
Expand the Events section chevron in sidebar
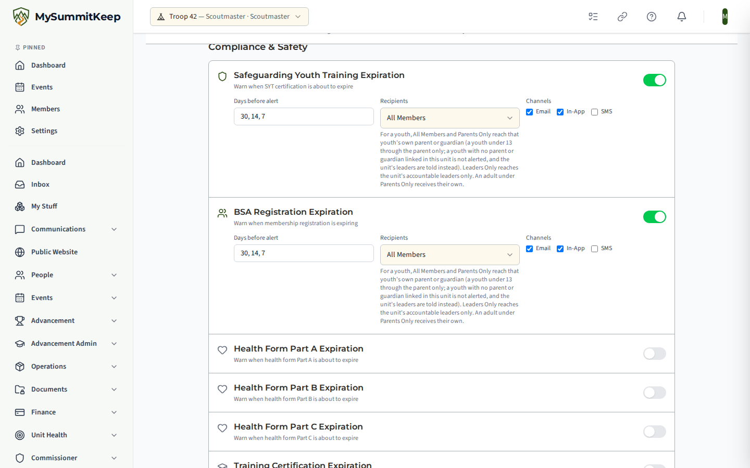114,298
